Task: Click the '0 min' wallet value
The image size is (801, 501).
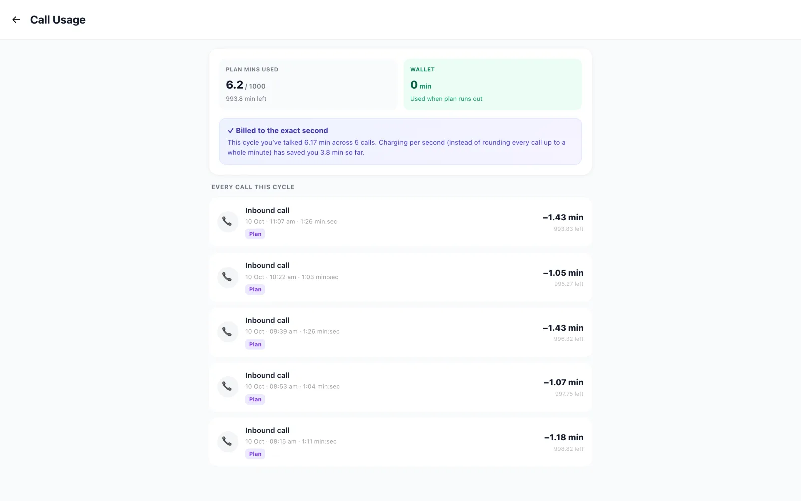Action: (x=421, y=85)
